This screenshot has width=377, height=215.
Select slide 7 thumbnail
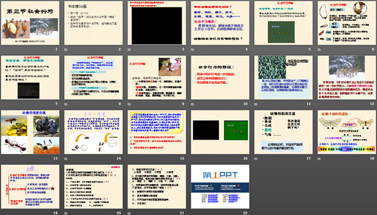click(x=30, y=78)
